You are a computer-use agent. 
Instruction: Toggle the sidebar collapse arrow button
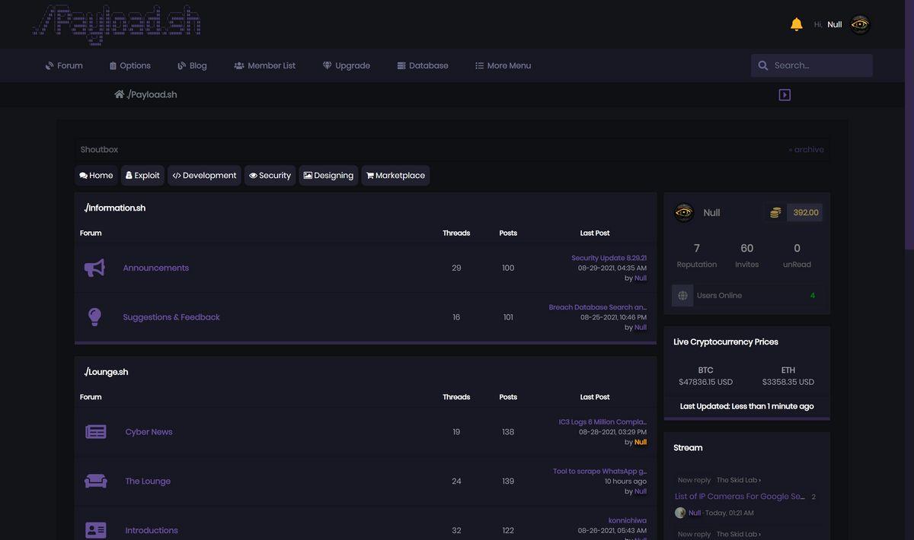click(785, 95)
